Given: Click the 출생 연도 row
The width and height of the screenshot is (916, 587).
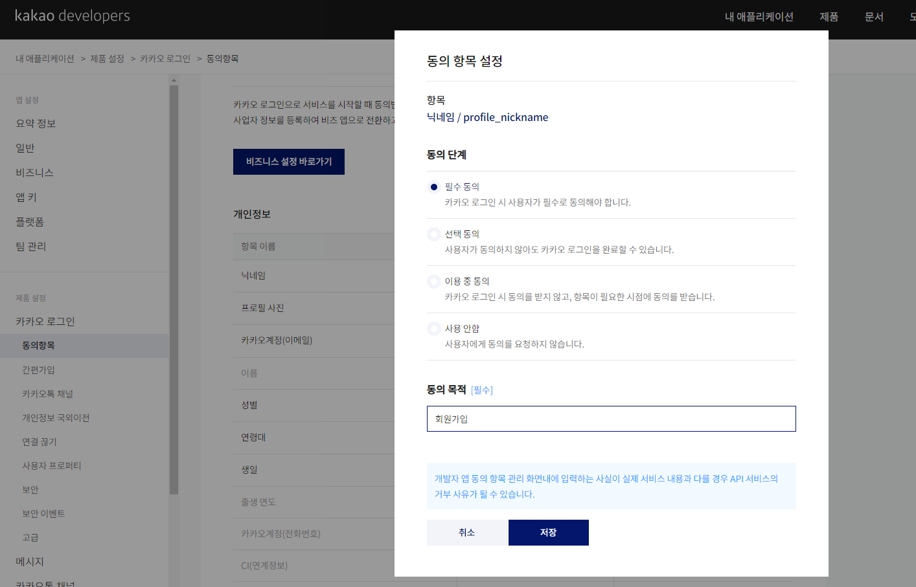Looking at the screenshot, I should coord(314,502).
